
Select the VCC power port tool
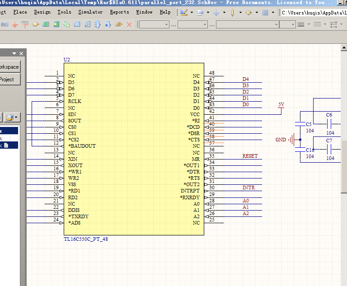pyautogui.click(x=25, y=24)
